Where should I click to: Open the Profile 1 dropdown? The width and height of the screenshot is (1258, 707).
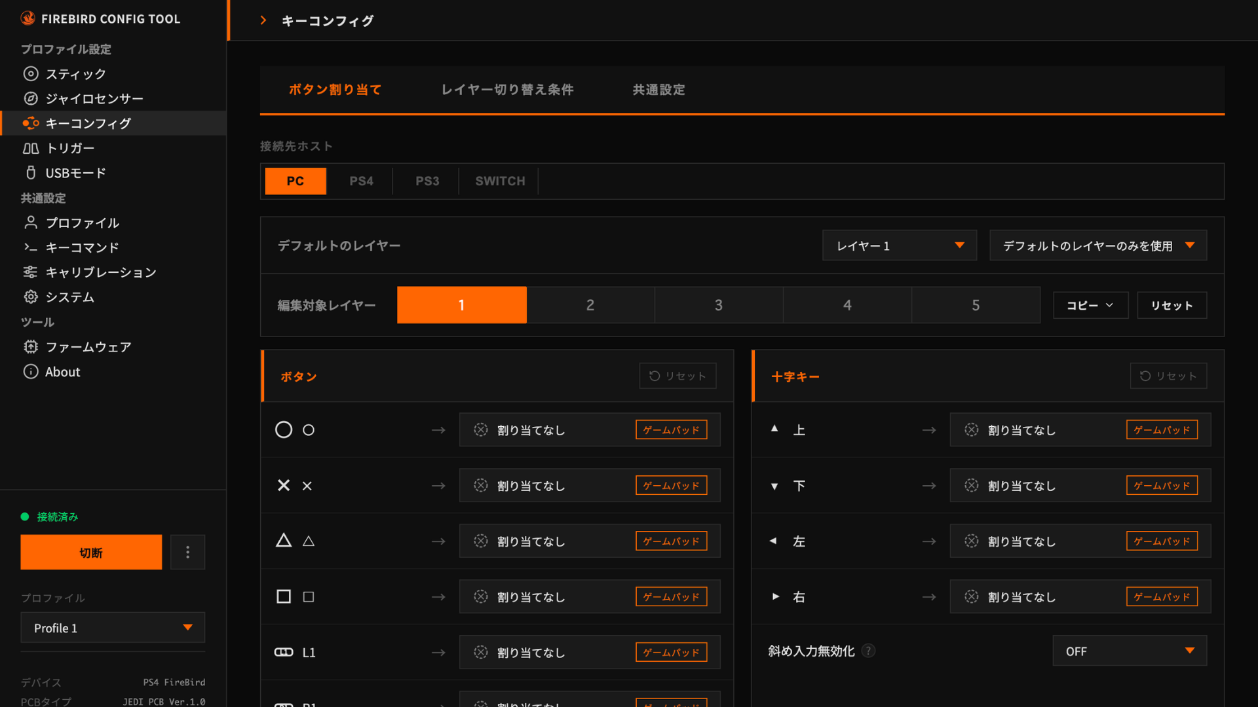coord(113,627)
